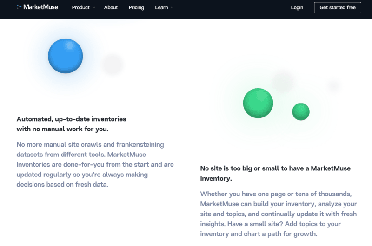372x246 pixels.
Task: Open the MarketMuse home logo text
Action: [x=40, y=7]
